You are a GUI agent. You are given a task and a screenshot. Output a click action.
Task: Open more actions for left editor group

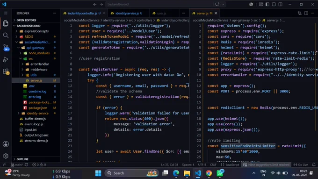click(x=183, y=13)
